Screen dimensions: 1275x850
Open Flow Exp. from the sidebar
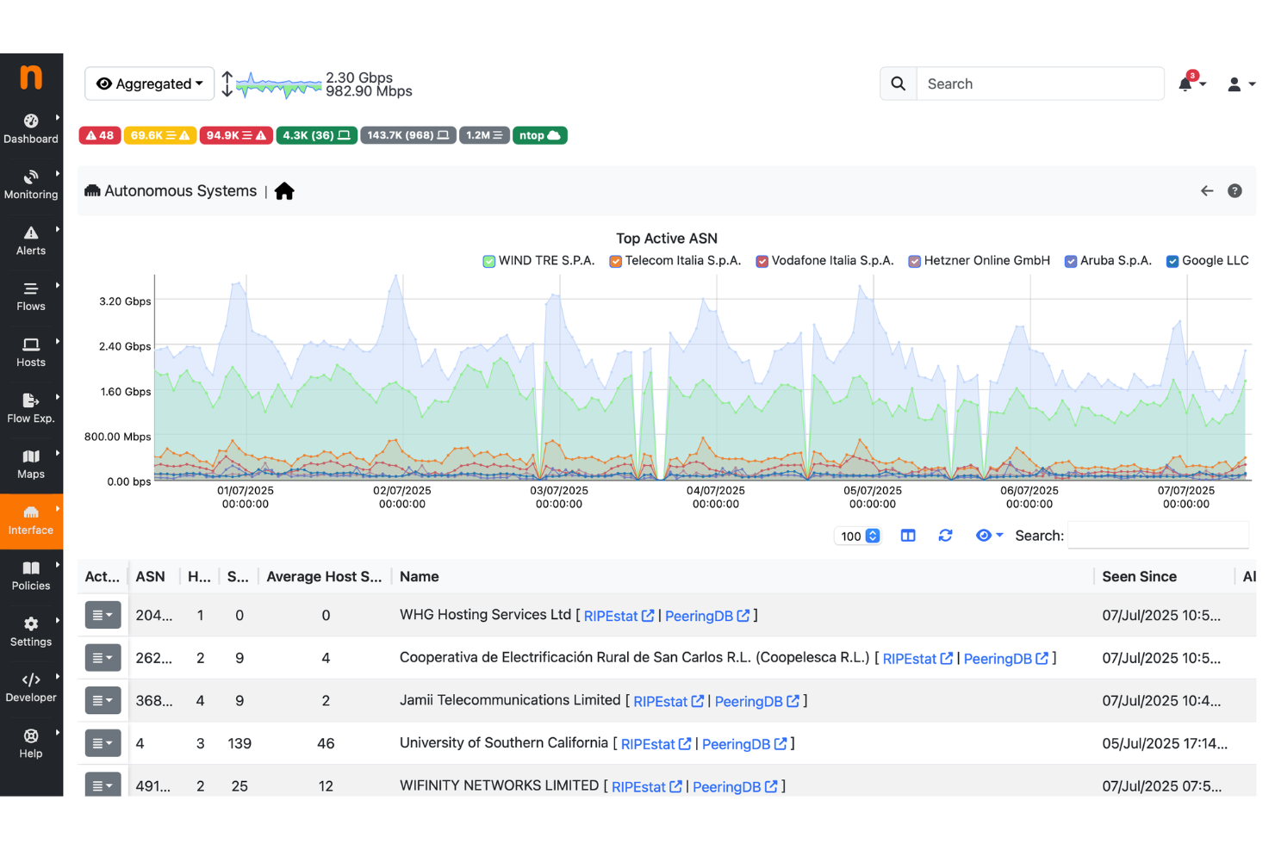tap(31, 407)
